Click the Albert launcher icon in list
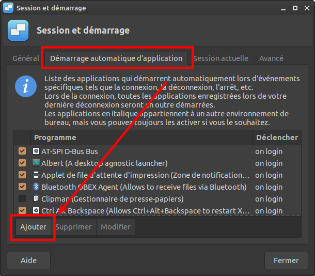Image resolution: width=315 pixels, height=276 pixels. click(36, 163)
